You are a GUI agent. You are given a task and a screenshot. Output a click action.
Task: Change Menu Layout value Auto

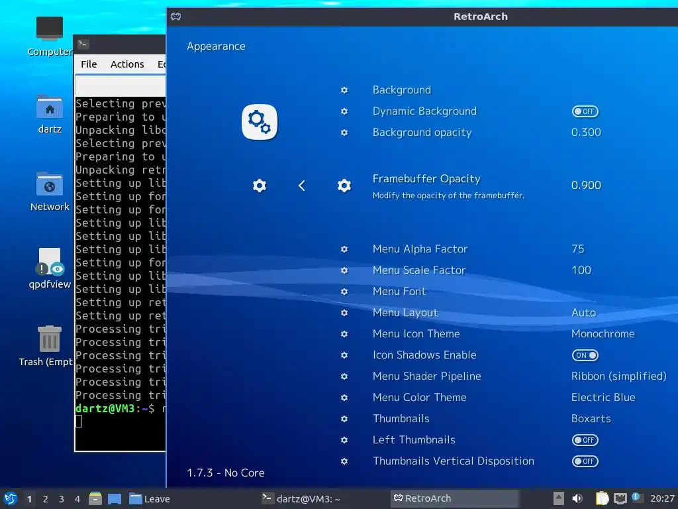pos(584,313)
